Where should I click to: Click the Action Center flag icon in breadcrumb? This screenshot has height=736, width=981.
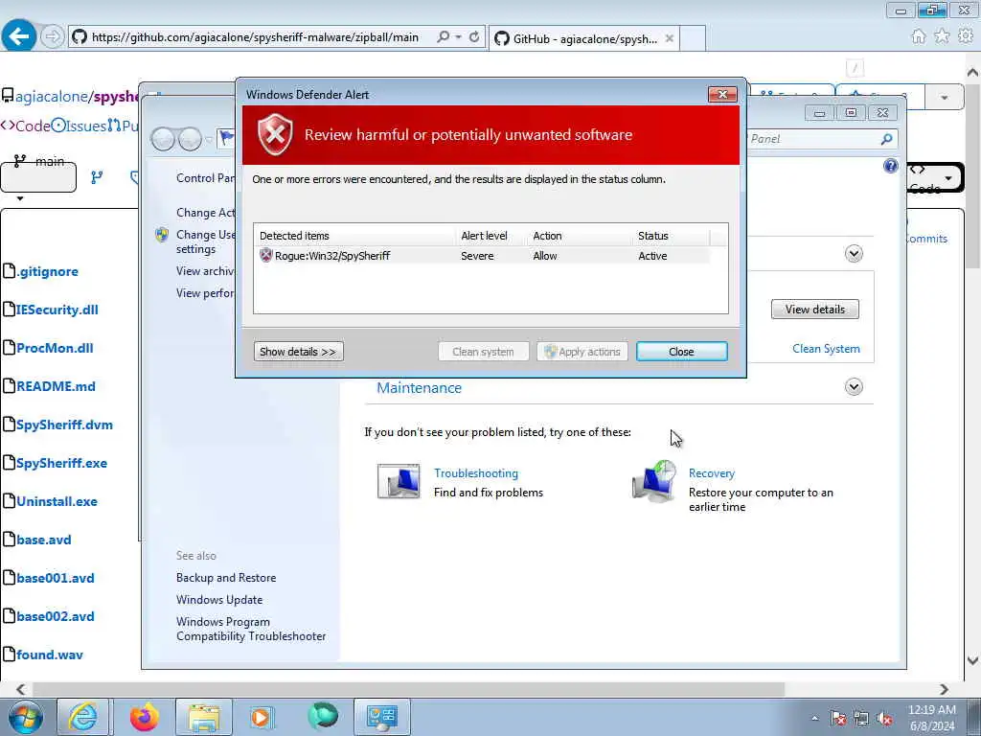[x=226, y=138]
